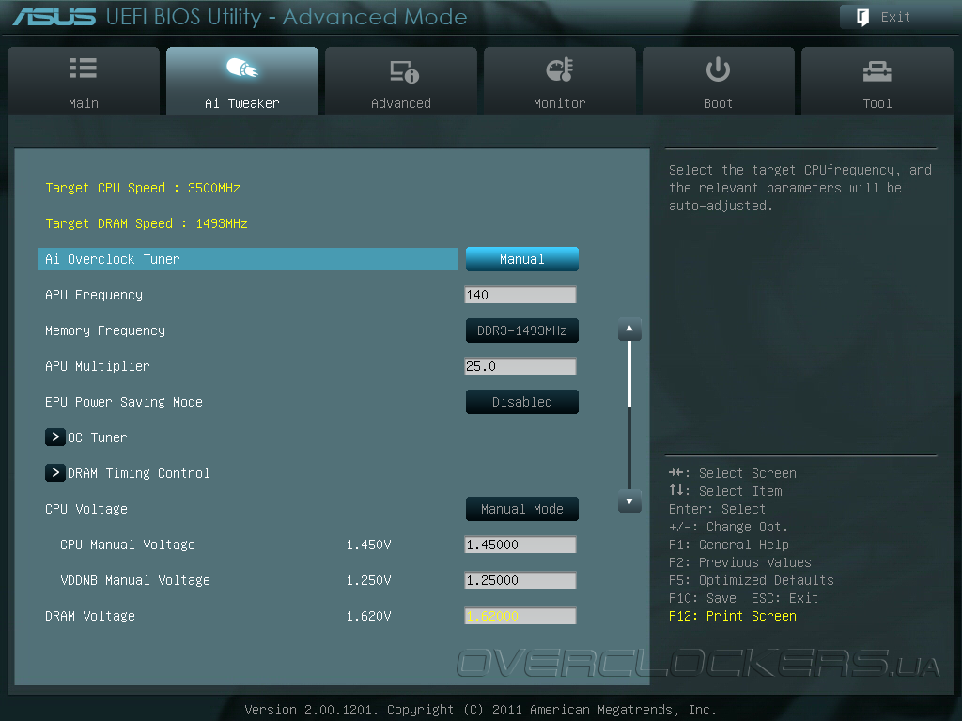The height and width of the screenshot is (721, 962).
Task: Click the F12: Print Screen hint
Action: 733,616
